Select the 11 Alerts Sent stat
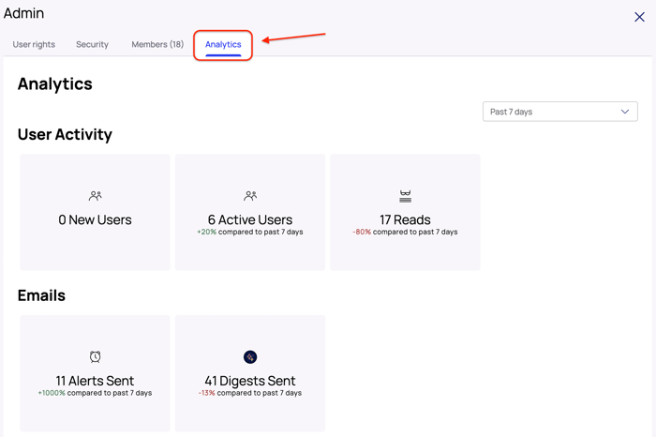The height and width of the screenshot is (437, 656). [x=95, y=381]
